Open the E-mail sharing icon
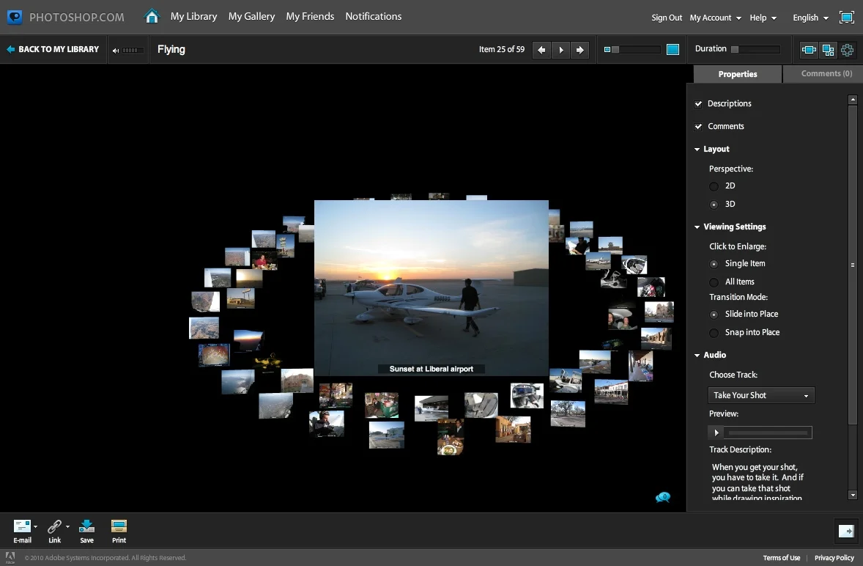Image resolution: width=863 pixels, height=566 pixels. tap(22, 526)
